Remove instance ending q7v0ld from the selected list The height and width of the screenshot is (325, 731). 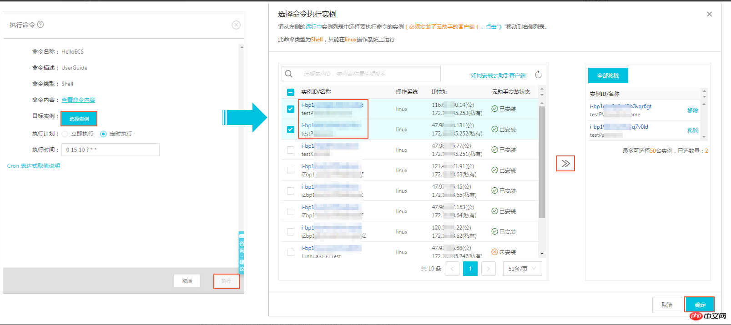[x=693, y=131]
